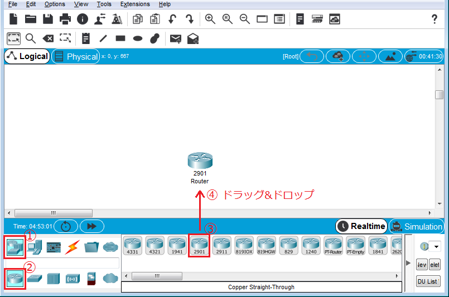This screenshot has width=449, height=297.
Task: Open a file via the folder icon
Action: click(31, 19)
